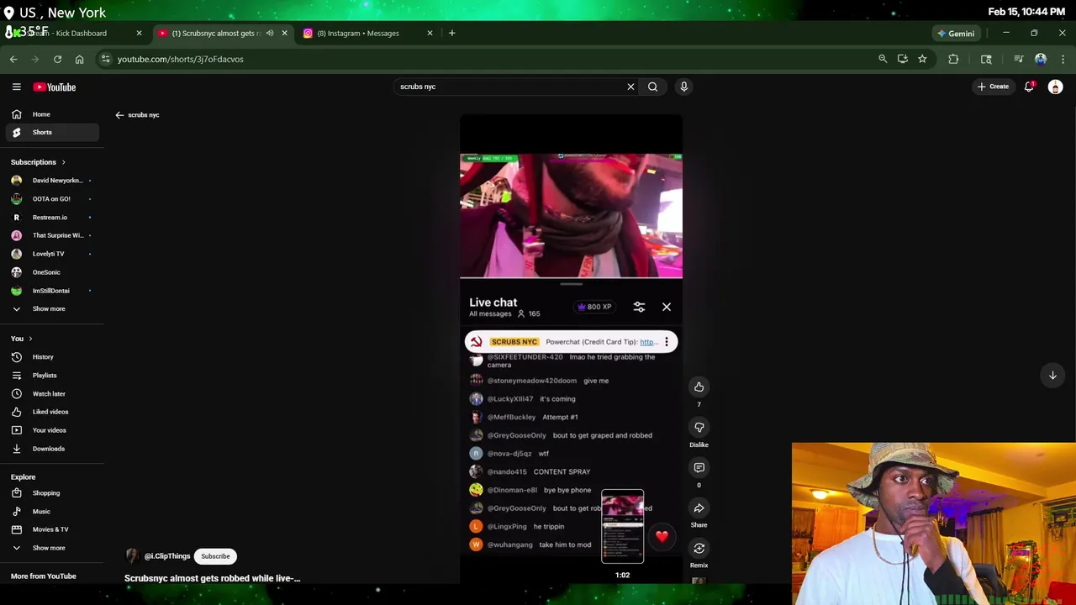Click the 800 XP badge

593,307
